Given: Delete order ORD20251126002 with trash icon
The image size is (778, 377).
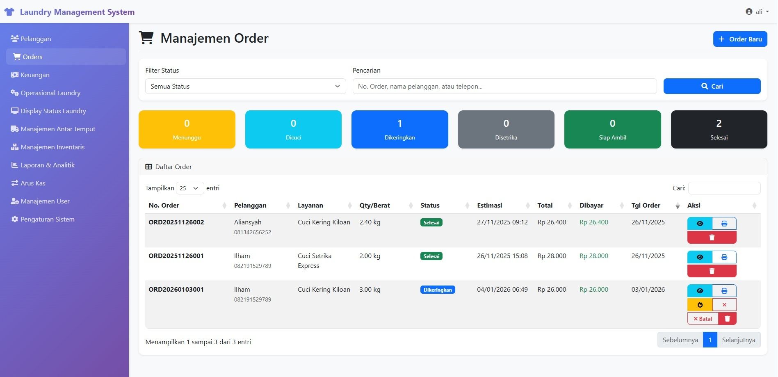Looking at the screenshot, I should [x=712, y=238].
